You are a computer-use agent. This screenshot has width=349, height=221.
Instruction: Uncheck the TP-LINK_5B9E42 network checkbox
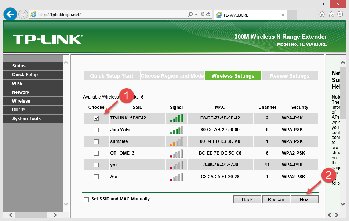[x=96, y=118]
